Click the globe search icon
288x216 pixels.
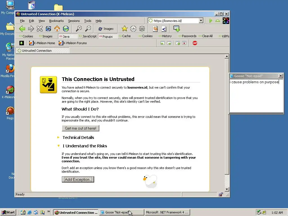[x=66, y=29]
